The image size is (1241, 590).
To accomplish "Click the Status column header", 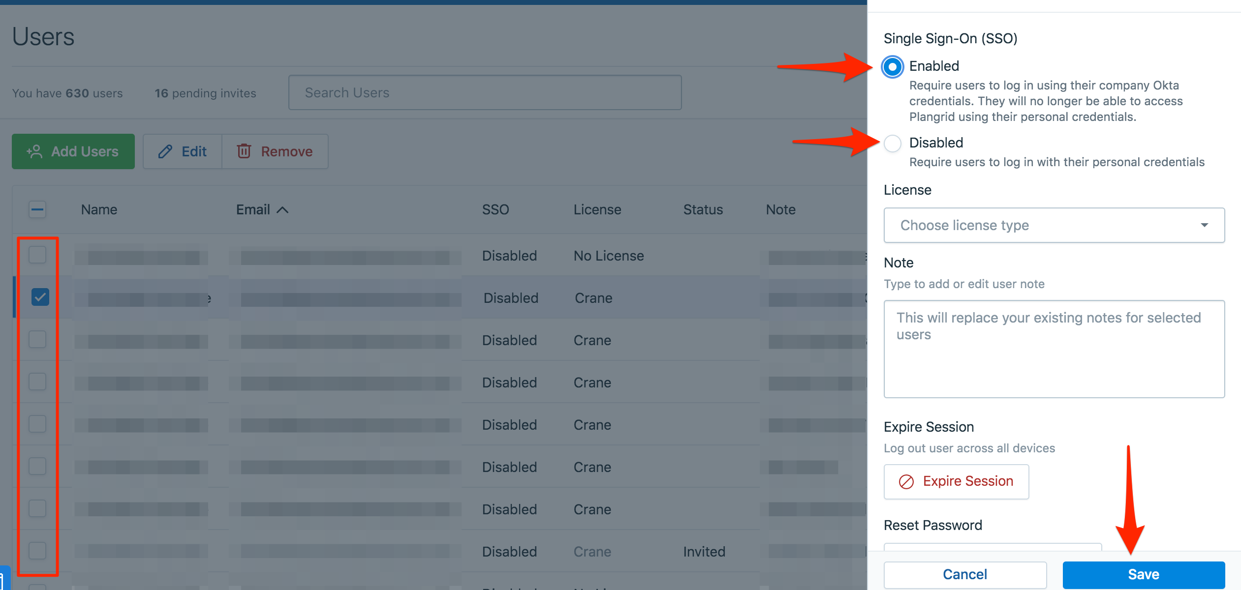I will [x=703, y=210].
